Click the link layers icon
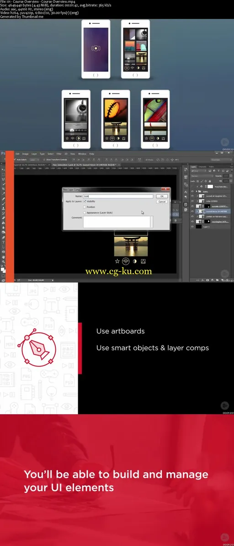 click(x=197, y=280)
